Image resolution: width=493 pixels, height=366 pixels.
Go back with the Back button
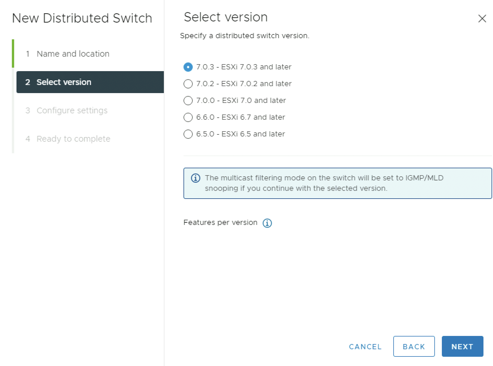tap(414, 346)
